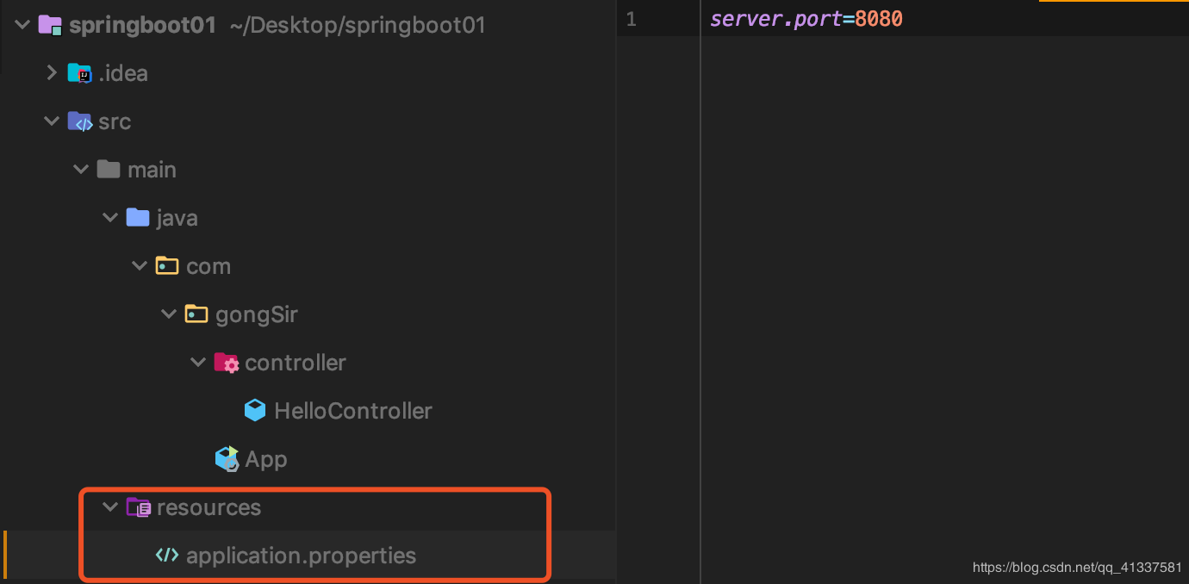1189x584 pixels.
Task: Select HelloController in project tree
Action: tap(352, 411)
